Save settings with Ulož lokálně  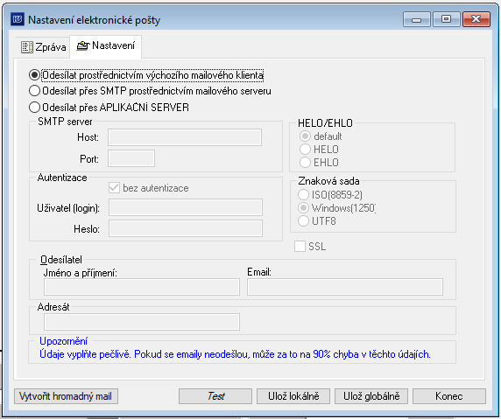293,396
